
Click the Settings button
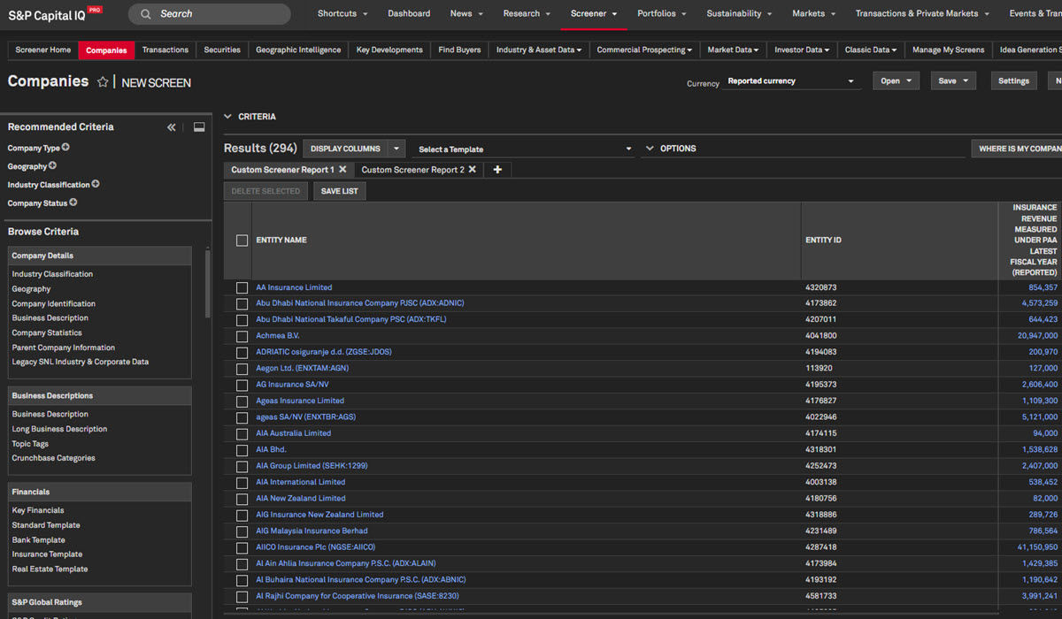tap(1013, 80)
